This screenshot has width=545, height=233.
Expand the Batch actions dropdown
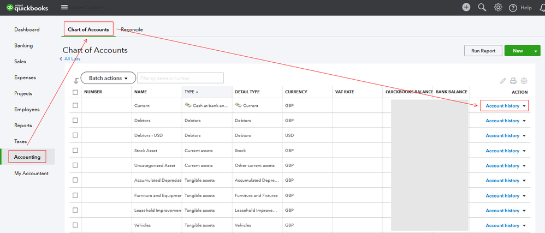point(108,78)
